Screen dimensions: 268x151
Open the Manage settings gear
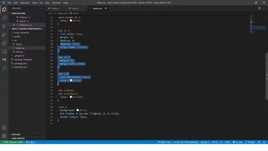[x=4, y=136]
